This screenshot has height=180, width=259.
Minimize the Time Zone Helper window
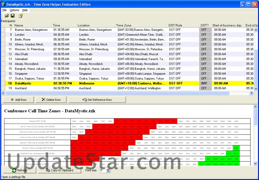[x=243, y=4]
